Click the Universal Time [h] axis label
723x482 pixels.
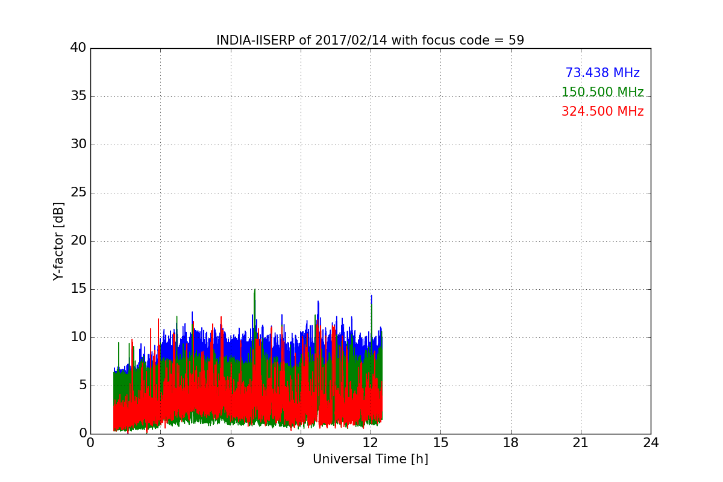(x=370, y=459)
